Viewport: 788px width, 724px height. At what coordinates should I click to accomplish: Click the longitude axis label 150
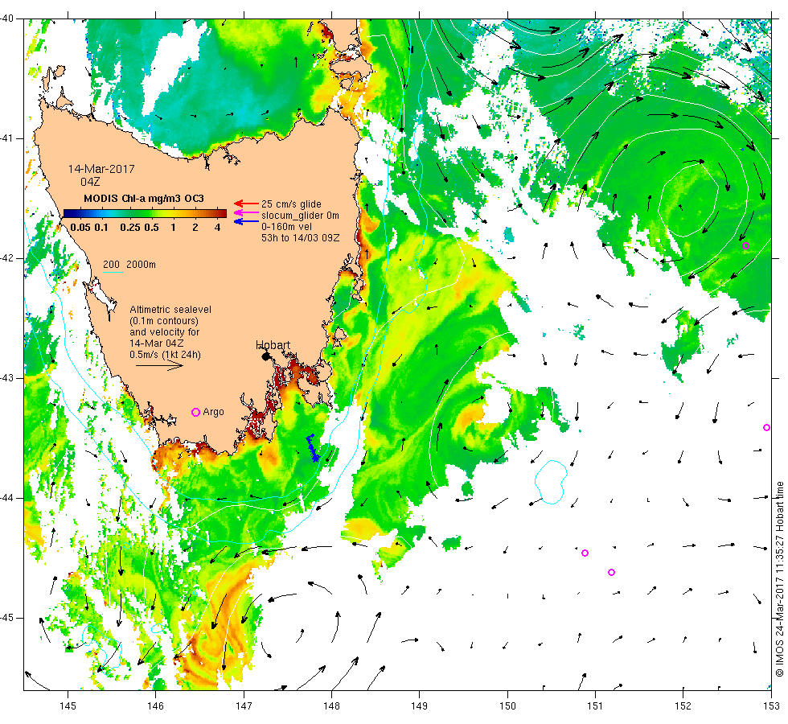click(x=507, y=706)
